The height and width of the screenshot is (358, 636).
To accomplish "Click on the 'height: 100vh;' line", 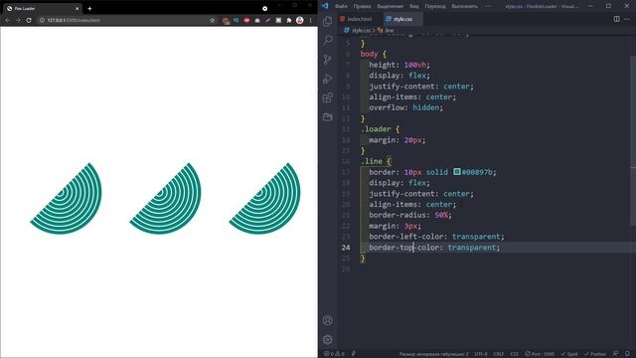I will 399,65.
